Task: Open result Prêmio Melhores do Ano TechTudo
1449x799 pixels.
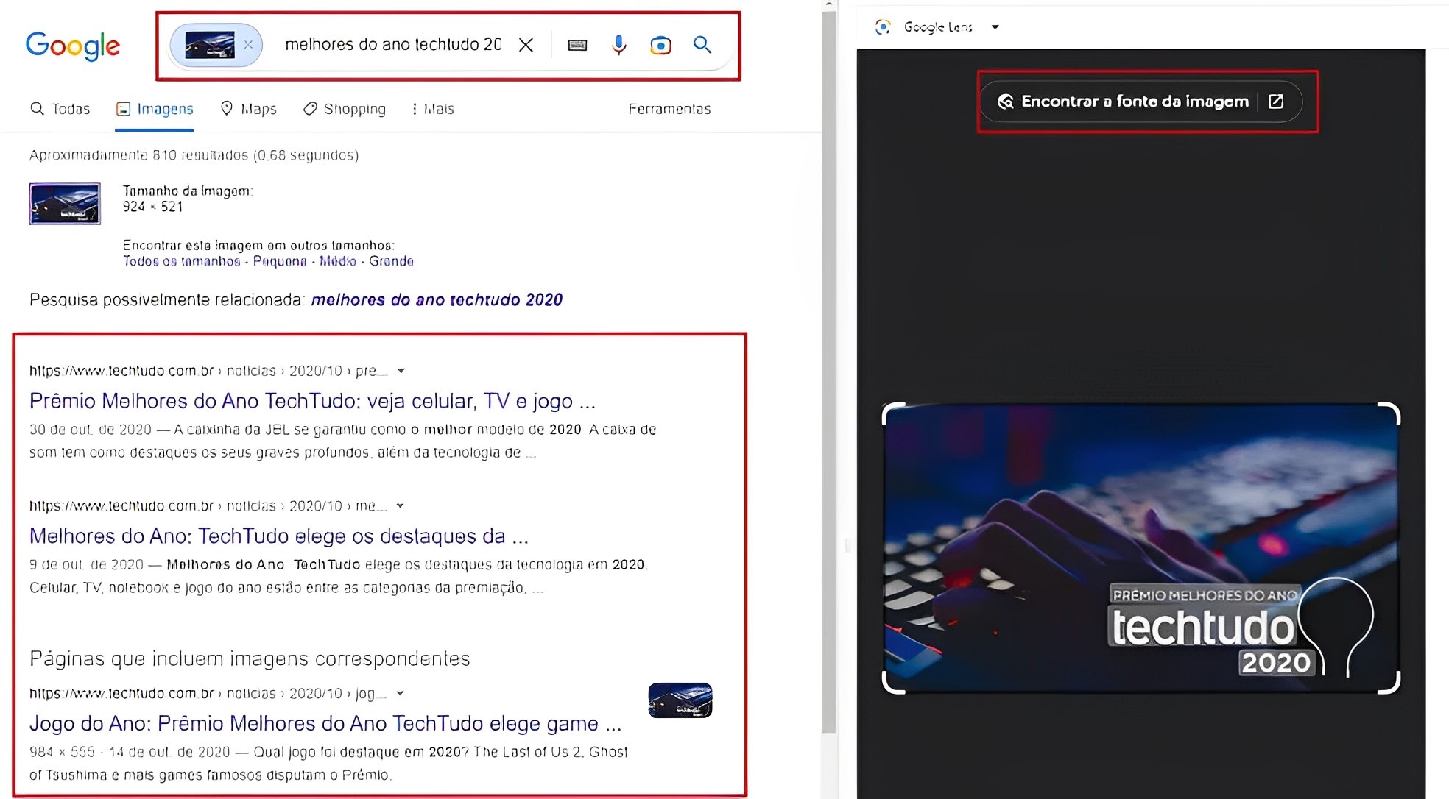Action: click(x=312, y=401)
